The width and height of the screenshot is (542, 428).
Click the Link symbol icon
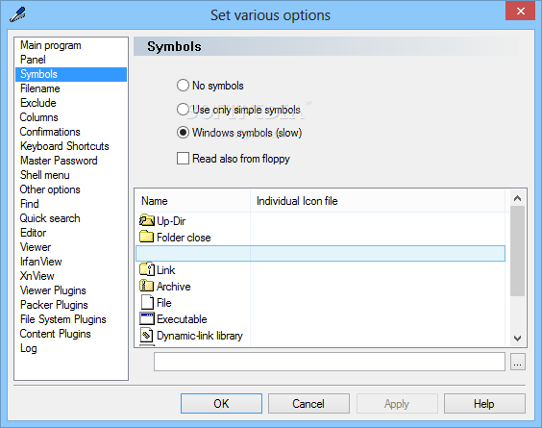click(147, 269)
